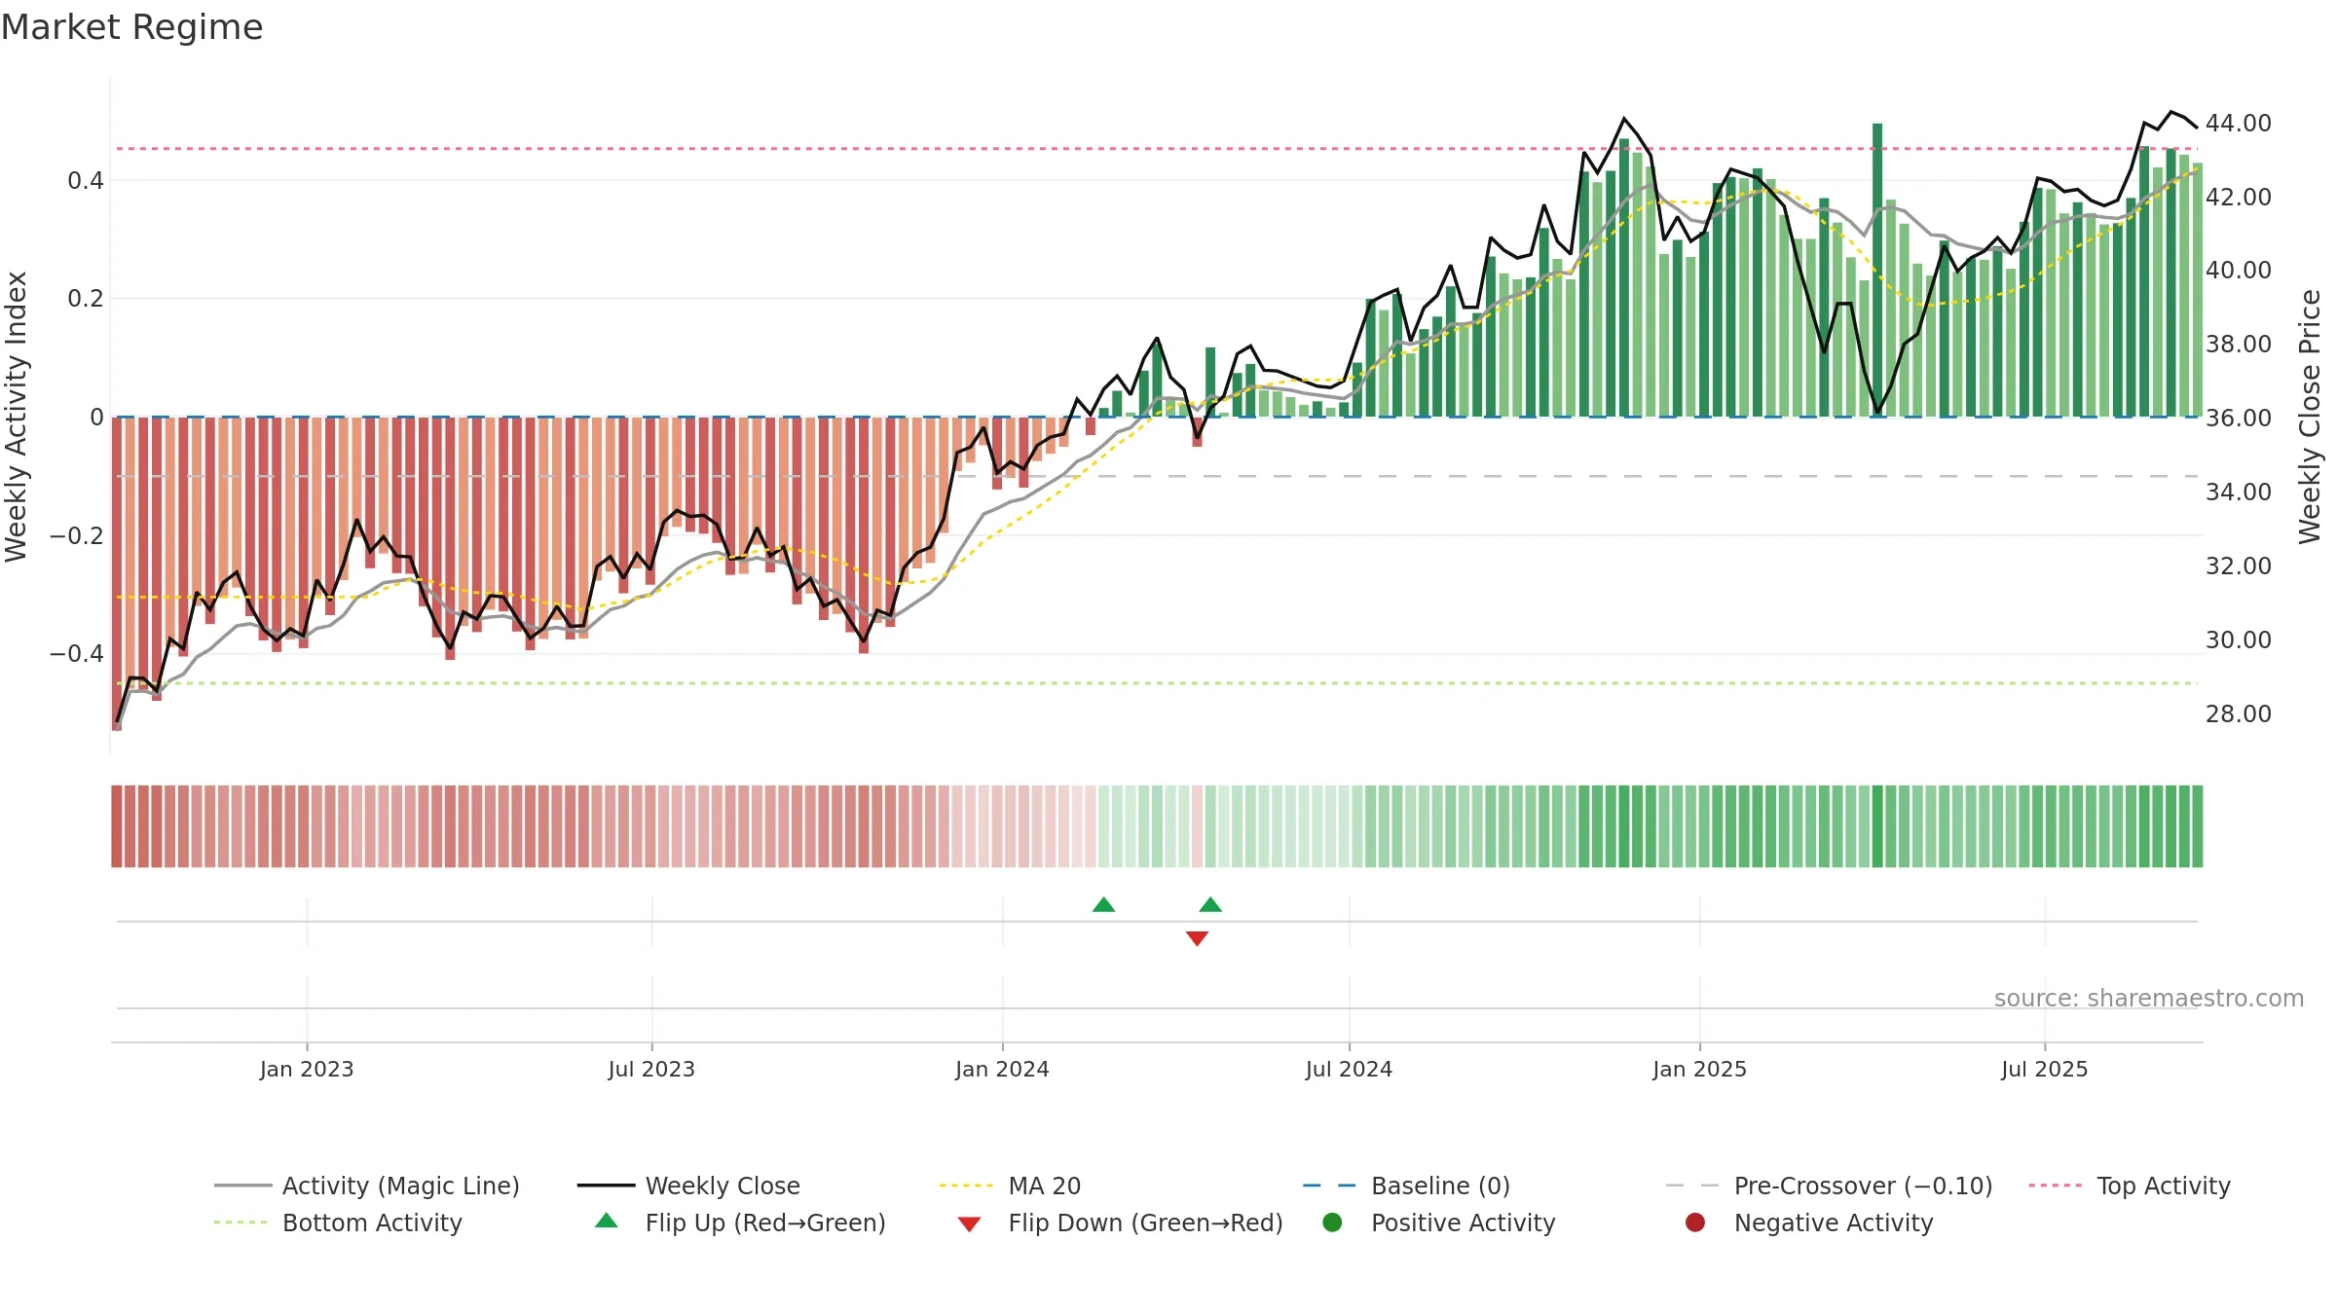Click the Jul 2025 axis label
This screenshot has width=2337, height=1314.
point(2045,1070)
